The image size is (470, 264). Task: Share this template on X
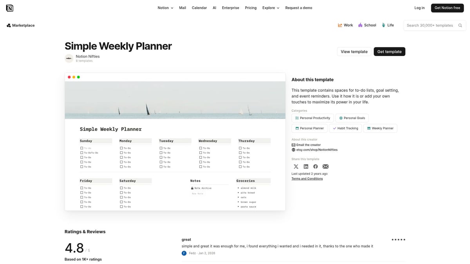click(296, 166)
